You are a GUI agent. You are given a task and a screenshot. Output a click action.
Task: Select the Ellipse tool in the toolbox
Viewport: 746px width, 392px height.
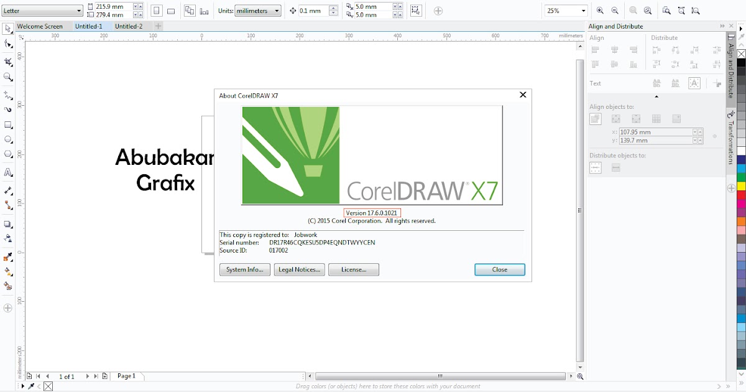click(8, 139)
